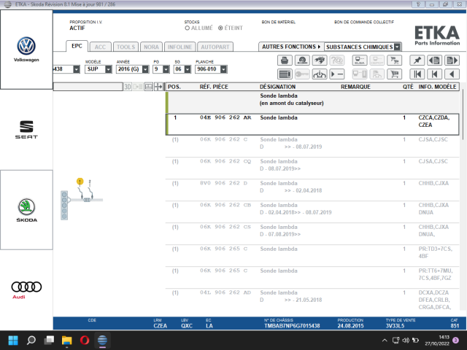This screenshot has width=467, height=350.
Task: Open the taskbar search magnifier
Action: coord(31,340)
